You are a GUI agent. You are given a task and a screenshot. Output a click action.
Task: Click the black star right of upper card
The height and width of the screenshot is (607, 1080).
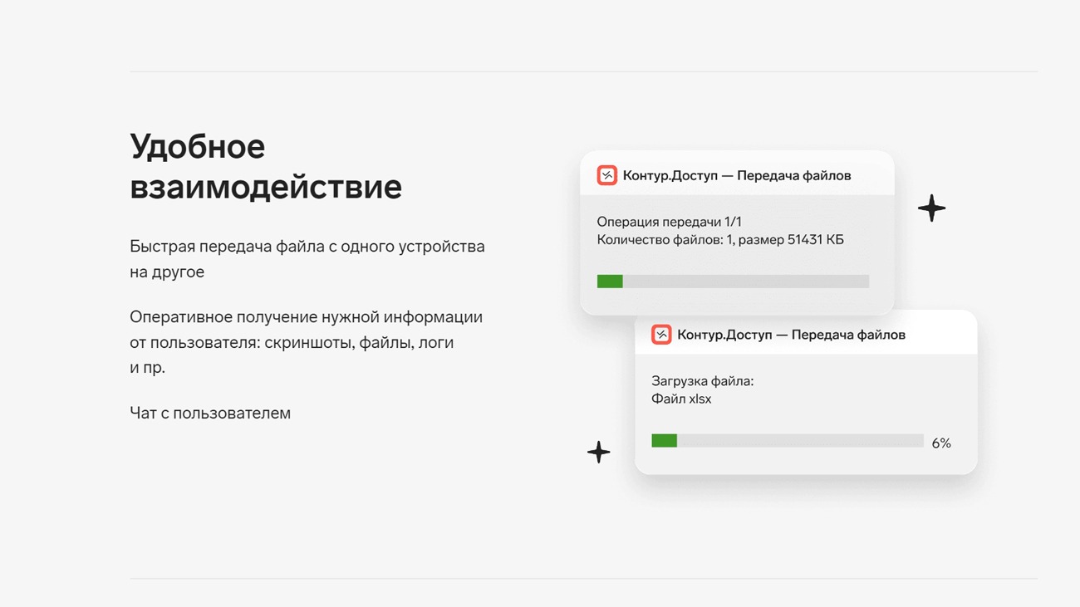point(931,208)
